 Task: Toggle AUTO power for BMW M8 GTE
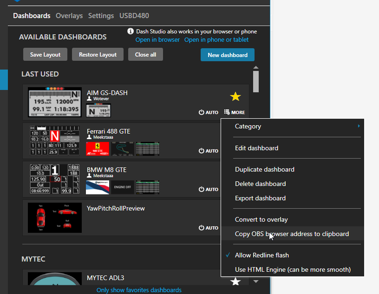click(x=209, y=189)
